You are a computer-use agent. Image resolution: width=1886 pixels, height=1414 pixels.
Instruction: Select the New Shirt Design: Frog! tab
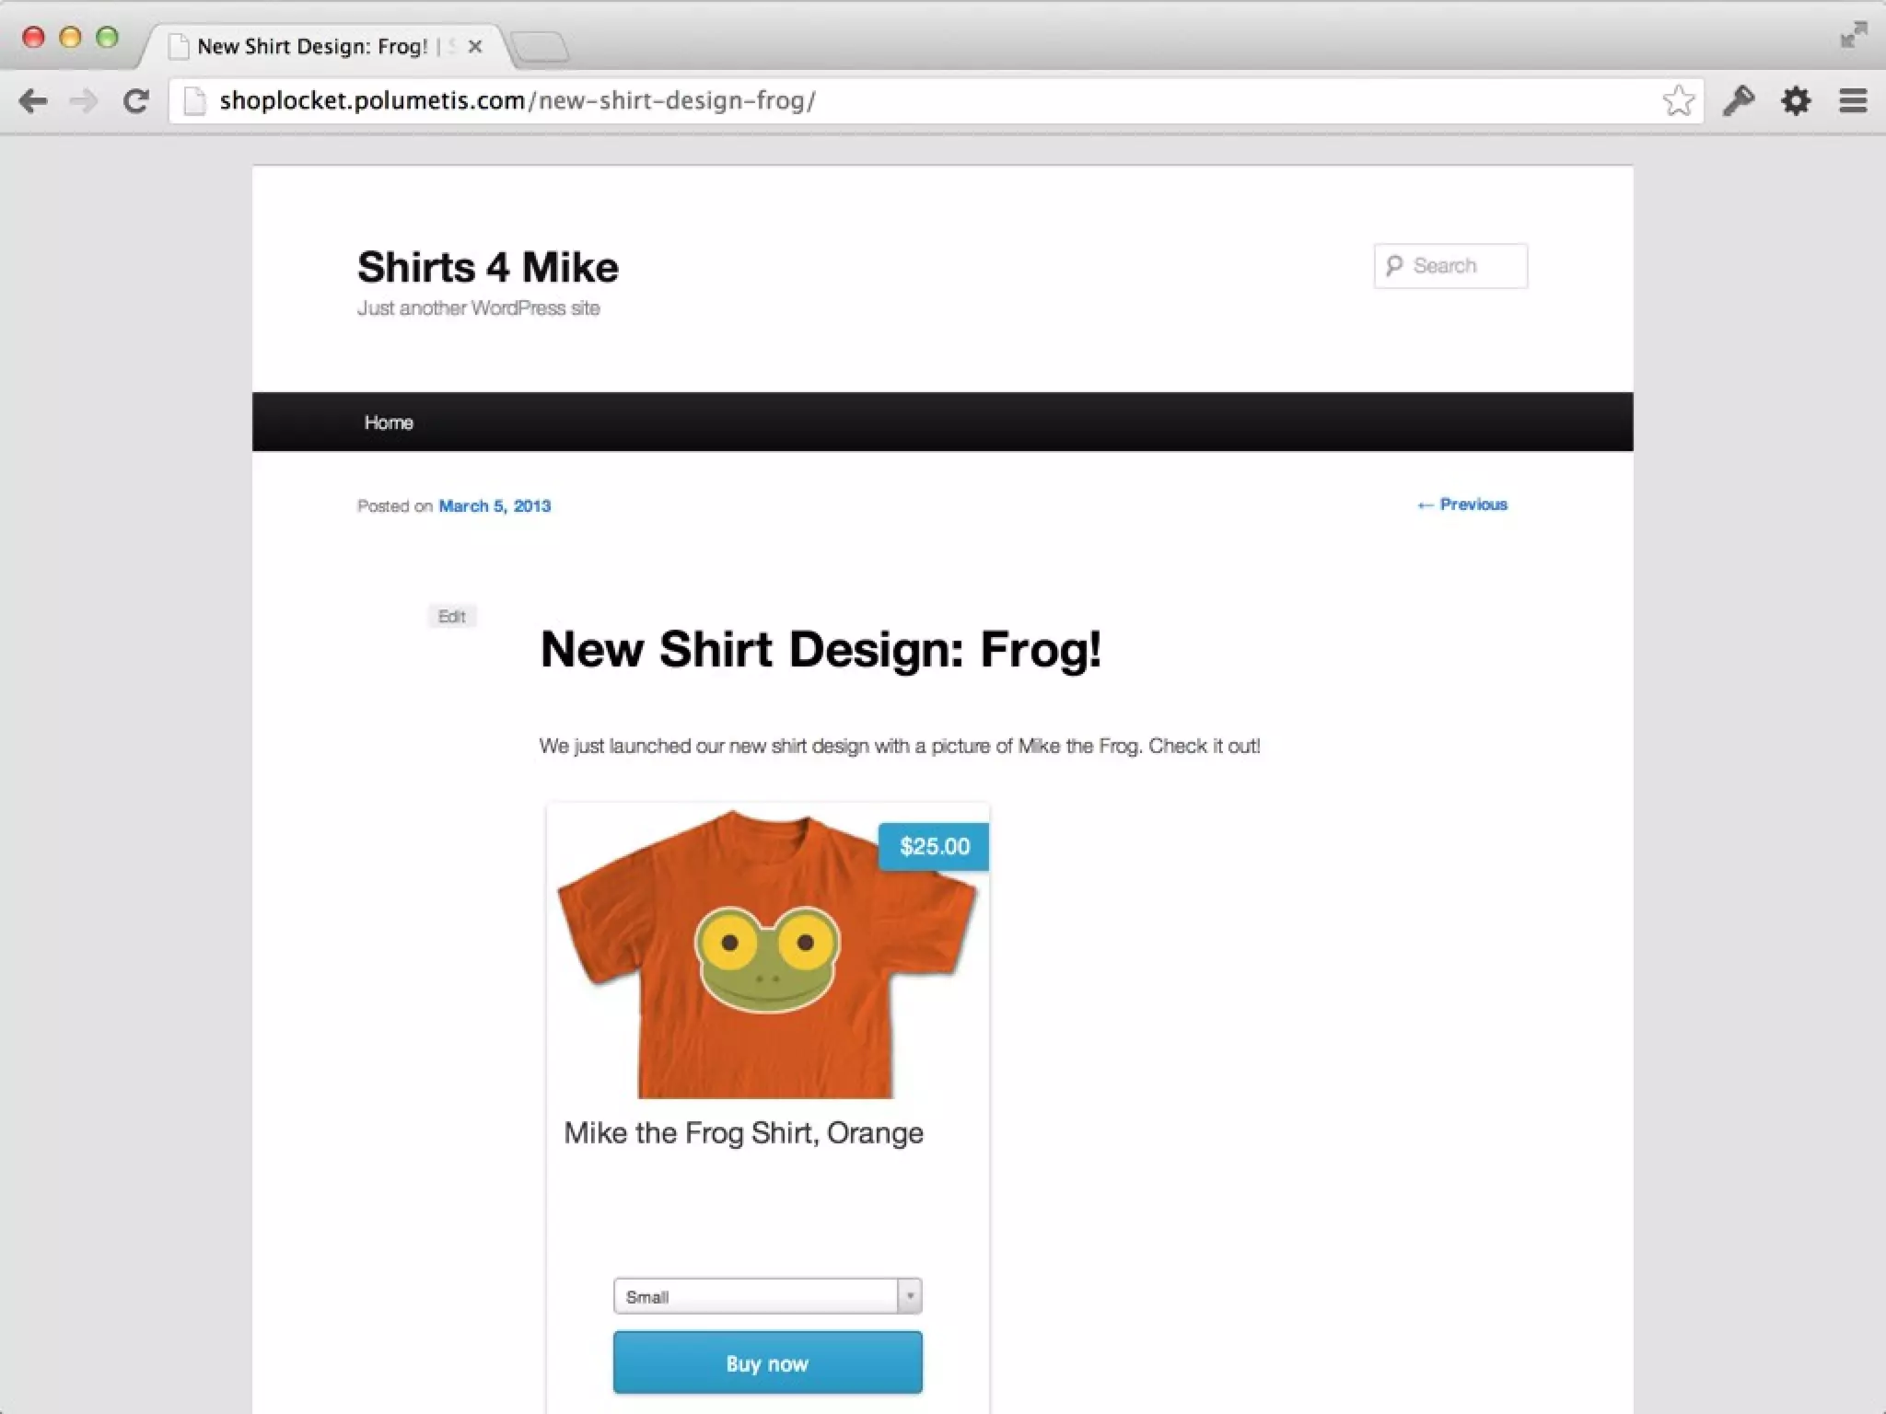pos(311,47)
